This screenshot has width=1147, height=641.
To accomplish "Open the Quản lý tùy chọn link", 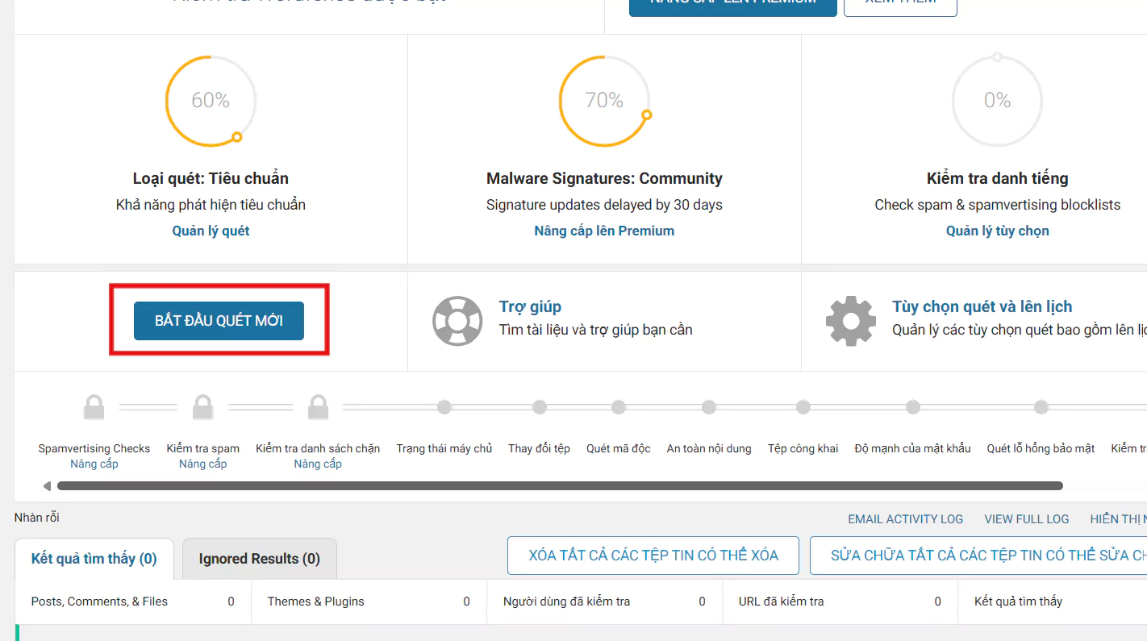I will point(998,231).
